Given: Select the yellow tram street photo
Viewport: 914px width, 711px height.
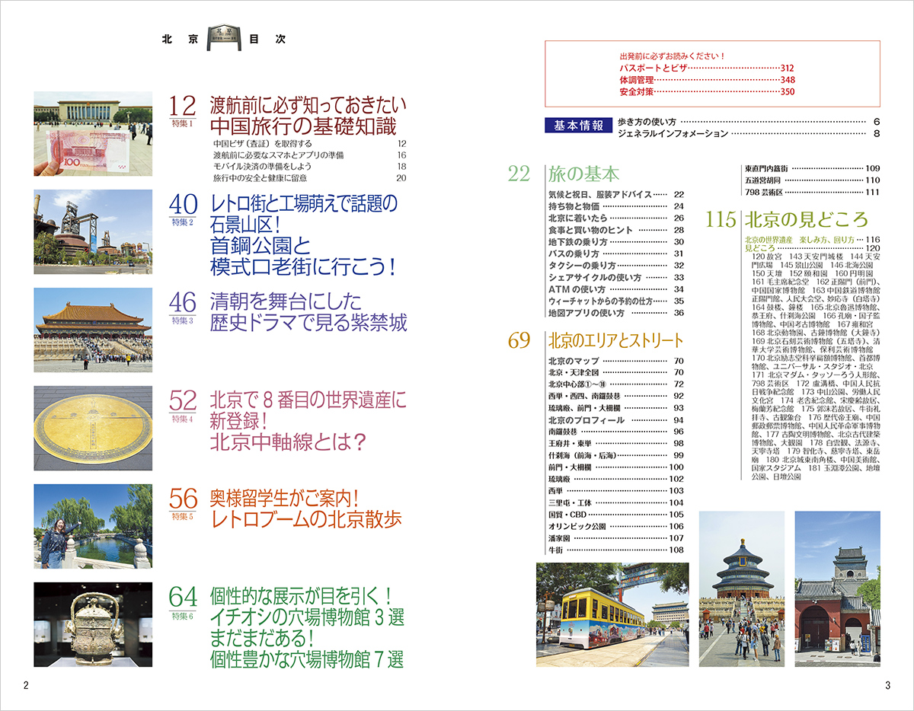Looking at the screenshot, I should (x=612, y=614).
